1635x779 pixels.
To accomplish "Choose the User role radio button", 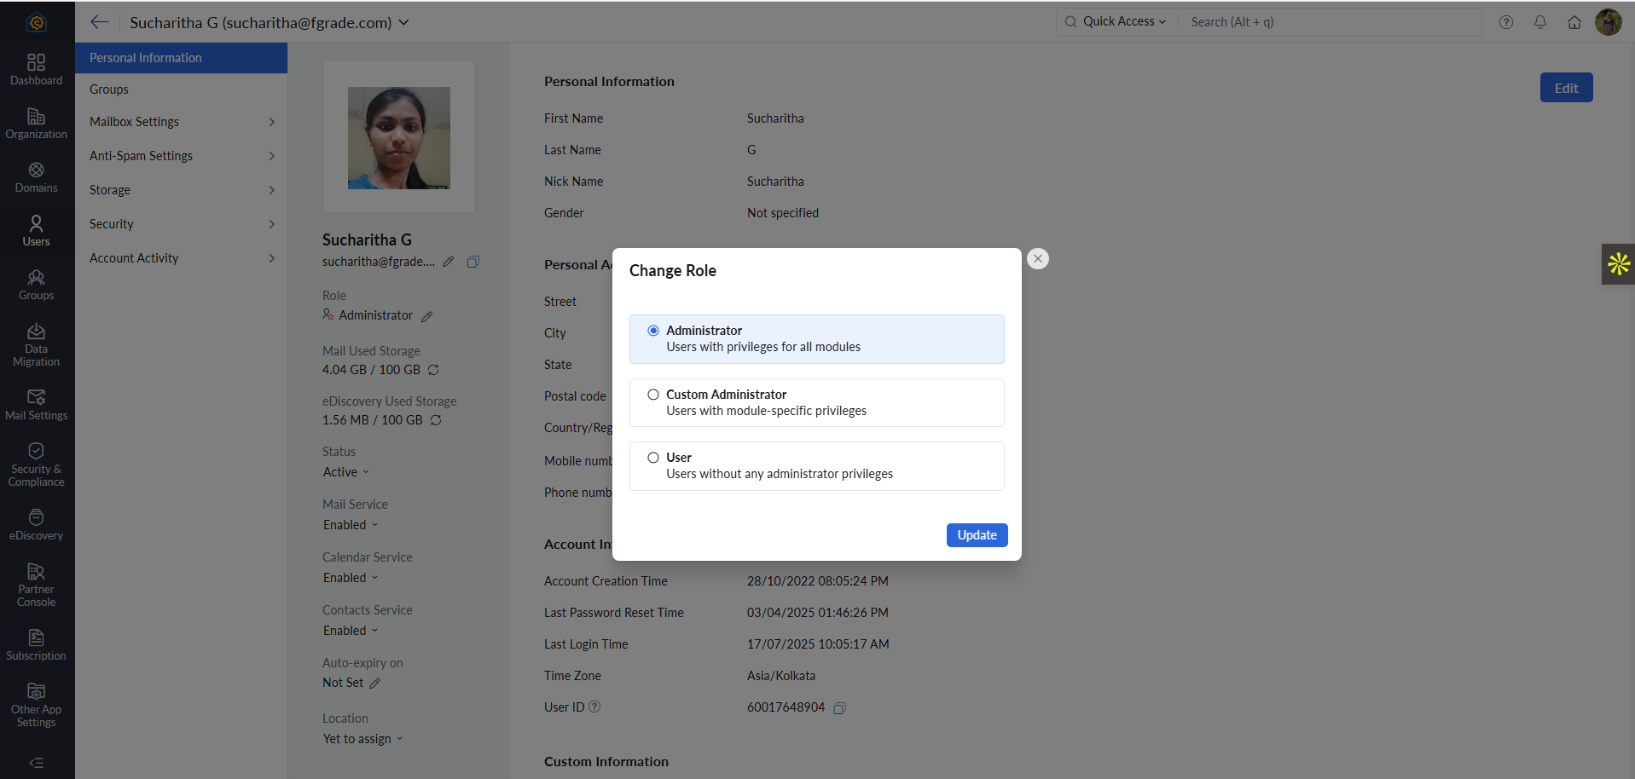I will coord(653,458).
